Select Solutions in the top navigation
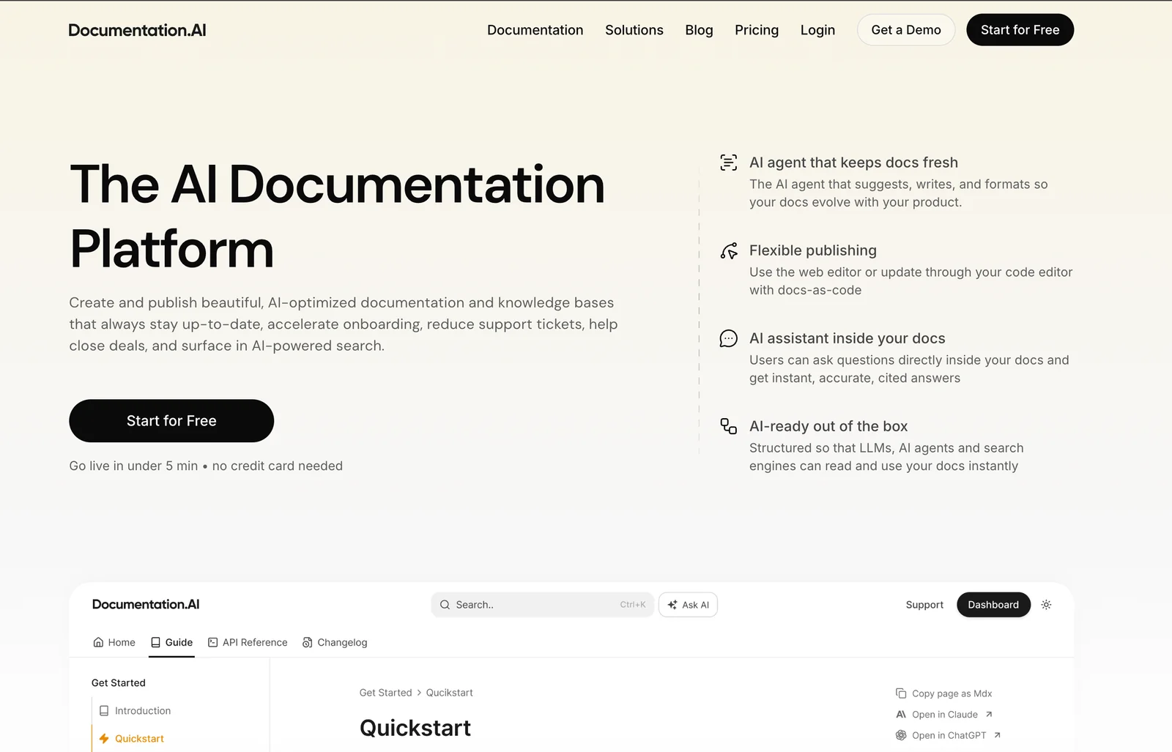Image resolution: width=1172 pixels, height=752 pixels. [x=634, y=30]
